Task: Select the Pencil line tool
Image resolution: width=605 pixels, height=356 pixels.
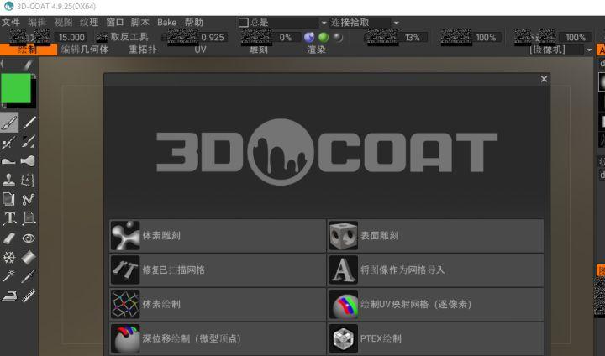Action: (29, 123)
